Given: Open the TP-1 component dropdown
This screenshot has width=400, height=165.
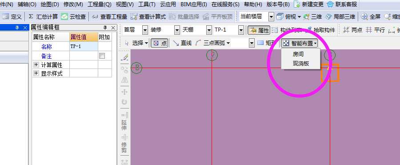Looking at the screenshot, I should [241, 30].
